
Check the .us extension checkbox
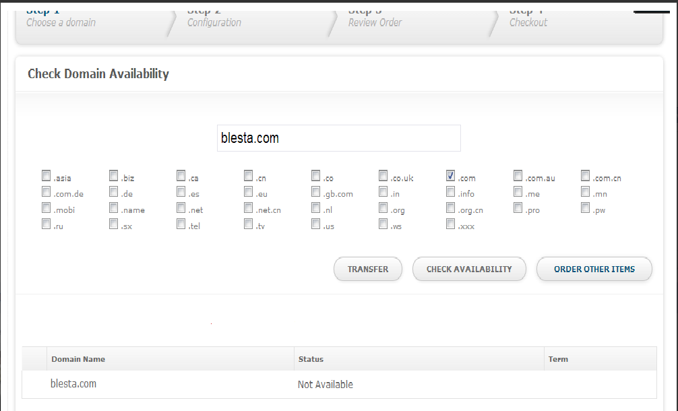tap(316, 224)
